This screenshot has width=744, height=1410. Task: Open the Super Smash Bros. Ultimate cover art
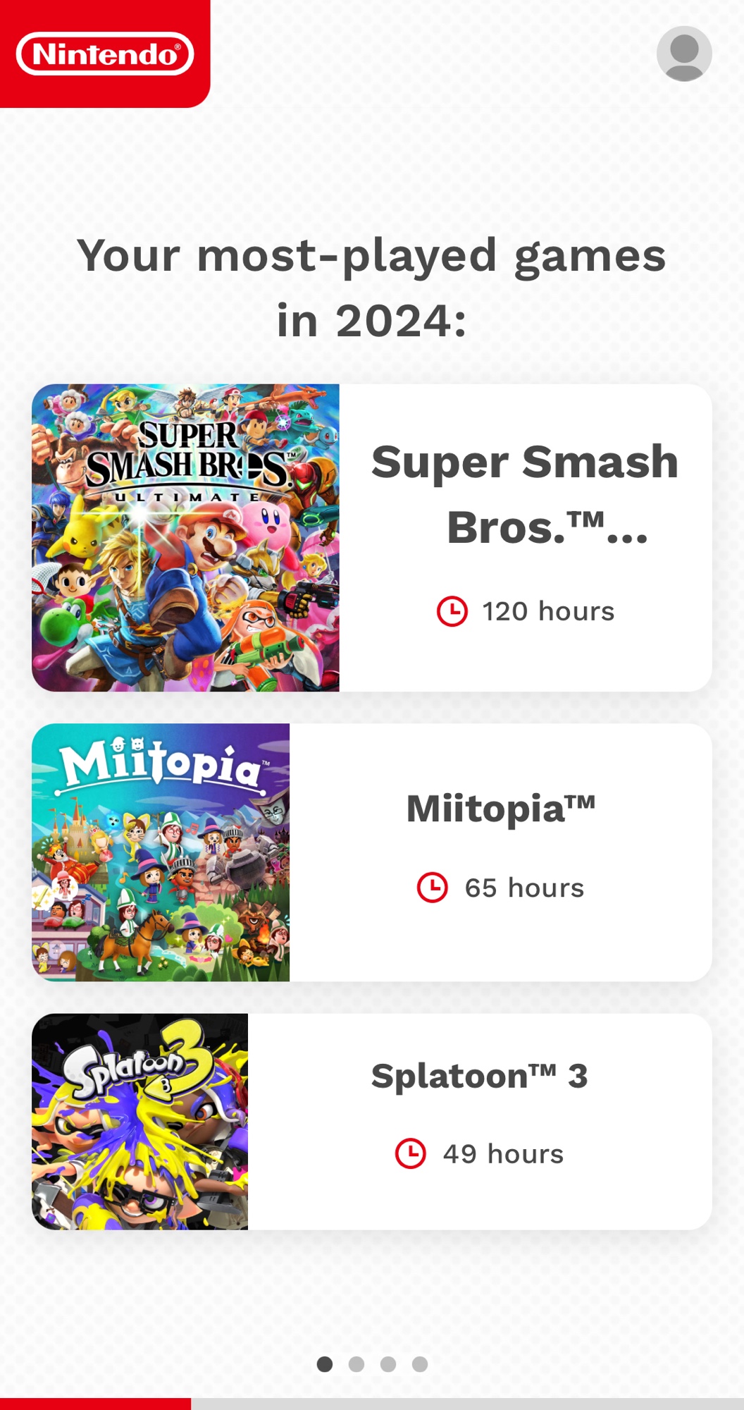click(185, 537)
